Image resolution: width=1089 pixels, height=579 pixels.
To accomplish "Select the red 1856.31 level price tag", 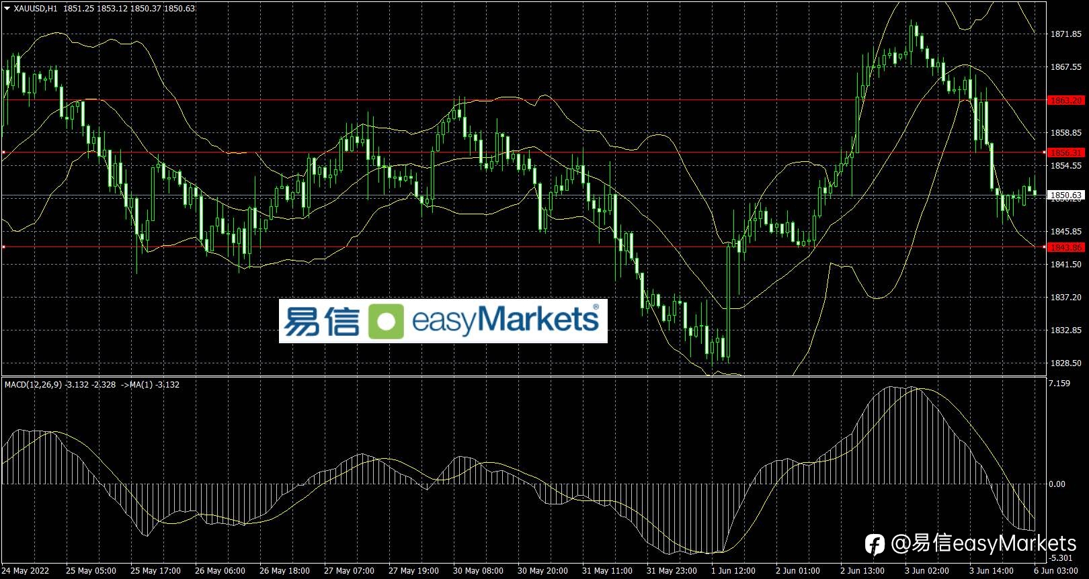I will tap(1066, 152).
